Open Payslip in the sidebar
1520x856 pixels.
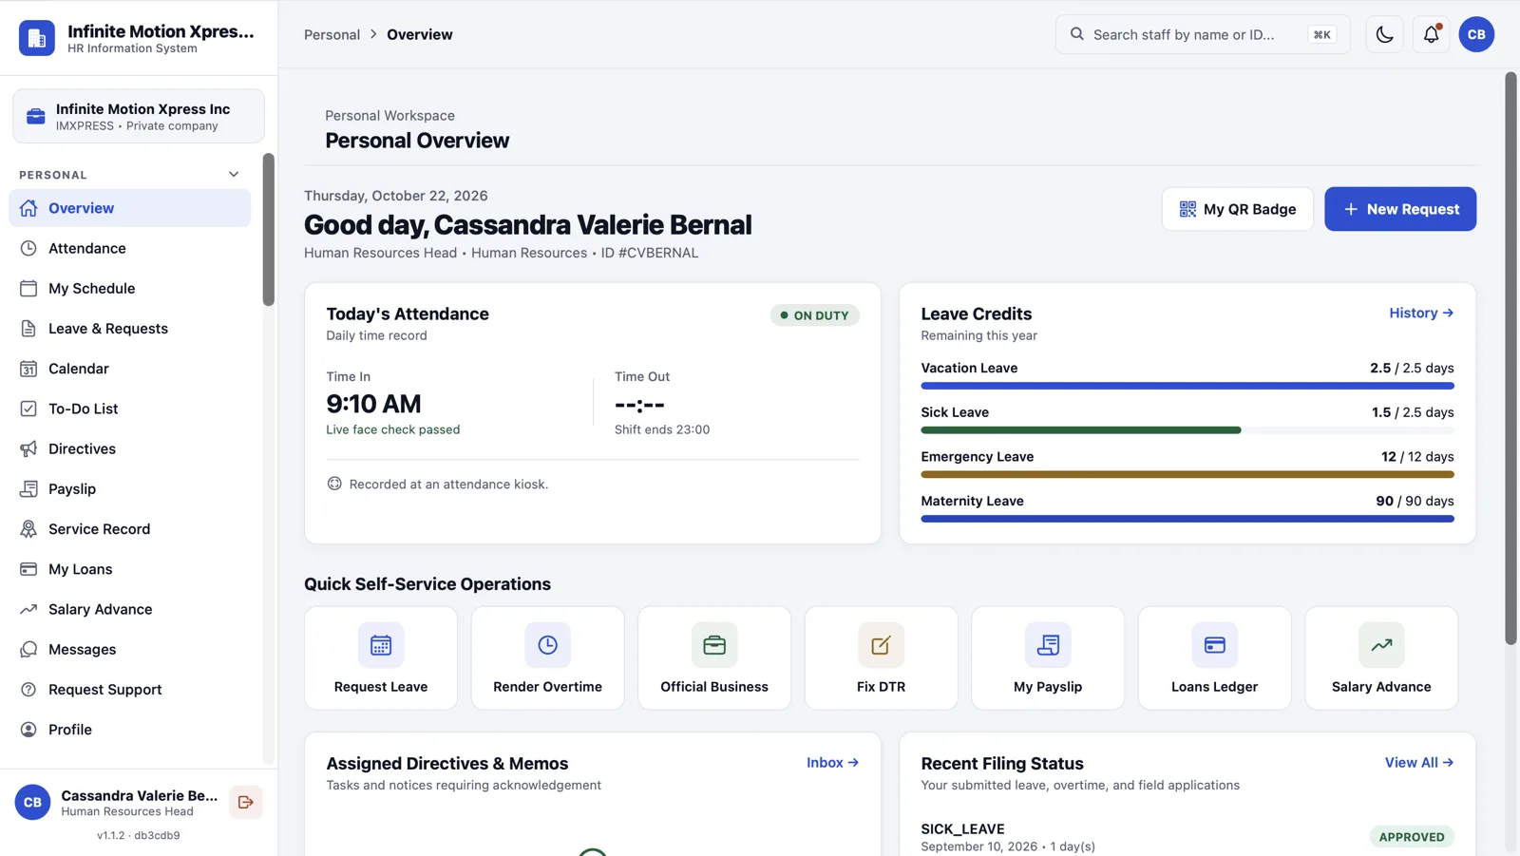coord(130,488)
